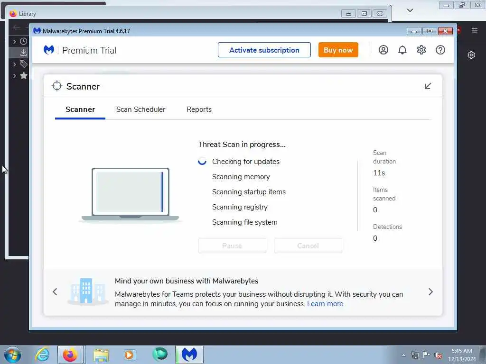Click the Teams building illustration

[88, 291]
